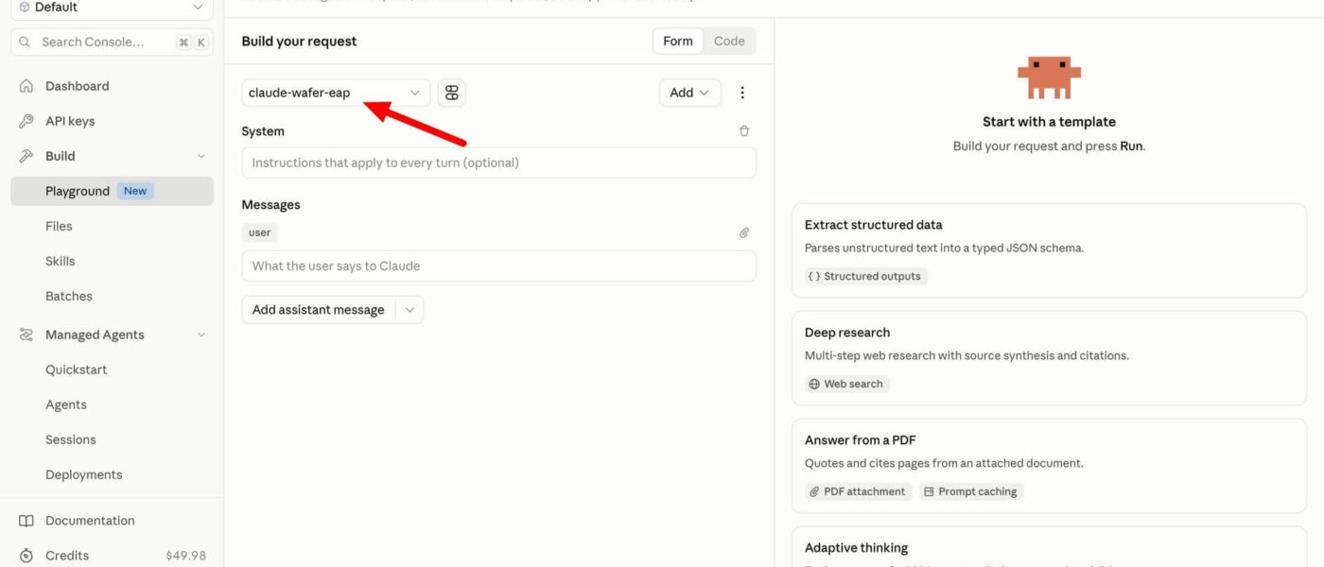Viewport: 1324px width, 567px height.
Task: Change the user role tag
Action: coord(260,232)
